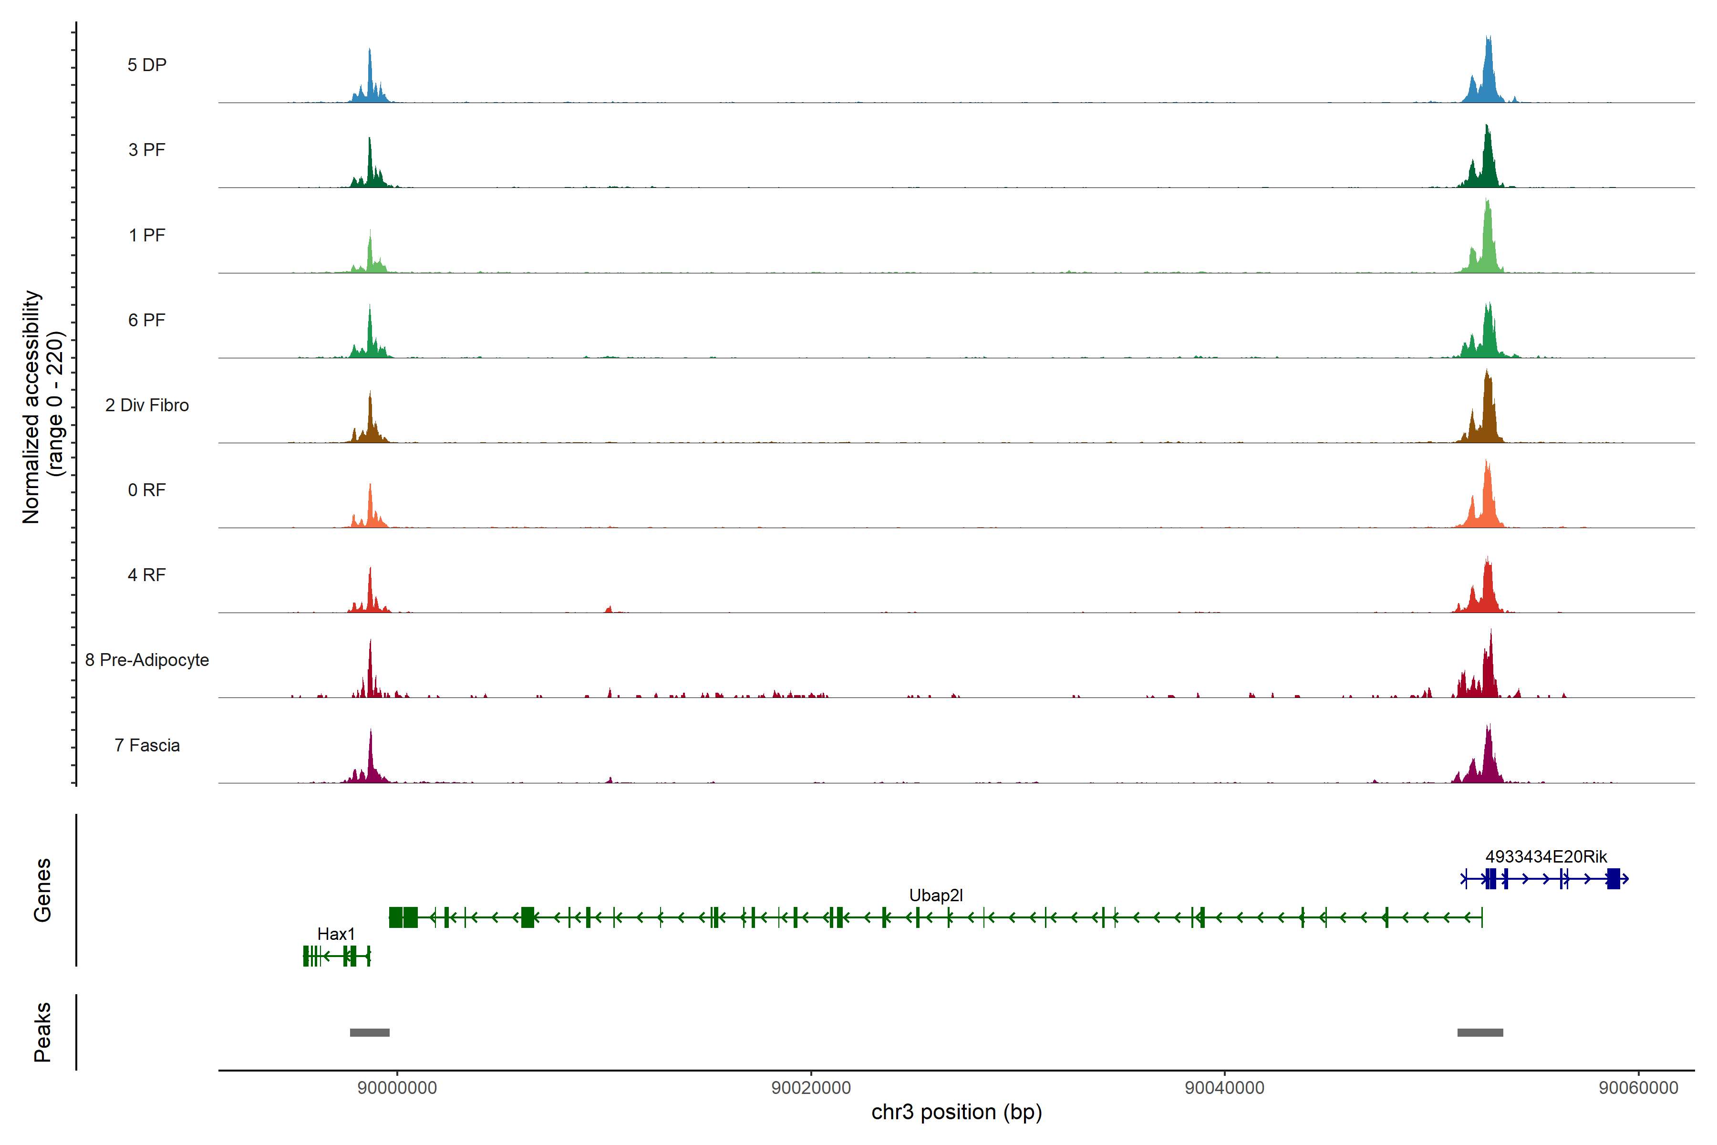Click the left gray peak bar
1717x1145 pixels.
coord(369,1032)
